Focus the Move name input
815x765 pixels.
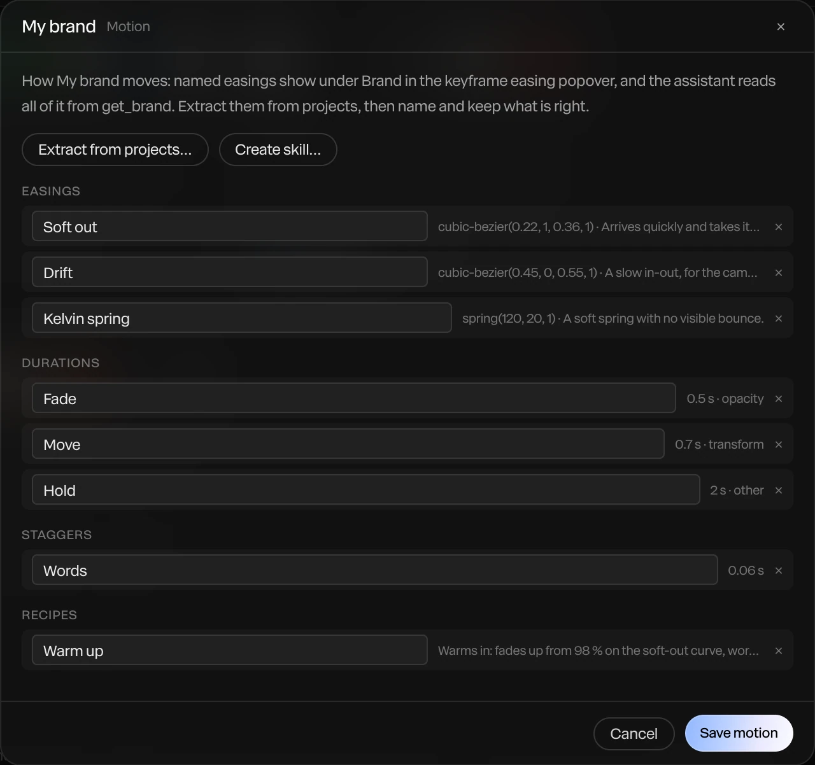point(348,444)
